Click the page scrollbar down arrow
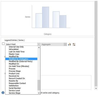The height and width of the screenshot is (97, 98). click(x=96, y=88)
